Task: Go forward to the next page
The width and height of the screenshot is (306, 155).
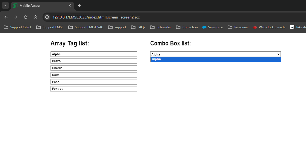Action: pos(16,17)
